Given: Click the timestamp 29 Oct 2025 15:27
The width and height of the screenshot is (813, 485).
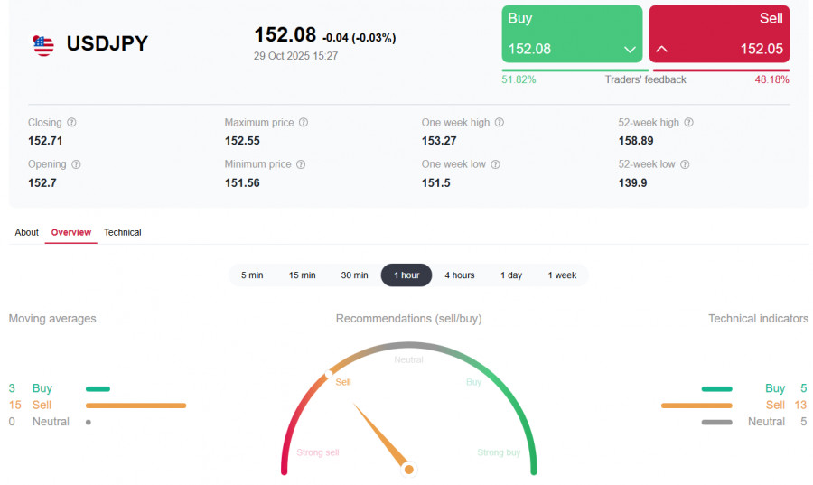Looking at the screenshot, I should pos(295,56).
